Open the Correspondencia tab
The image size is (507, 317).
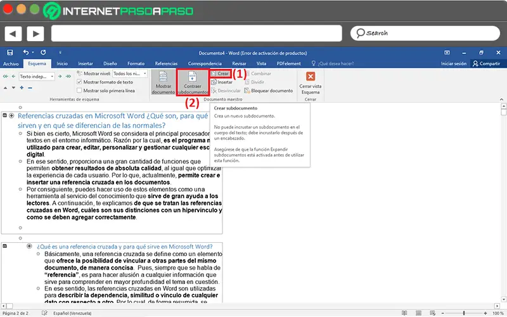point(205,63)
